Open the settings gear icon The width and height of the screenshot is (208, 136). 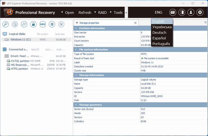tap(200, 13)
